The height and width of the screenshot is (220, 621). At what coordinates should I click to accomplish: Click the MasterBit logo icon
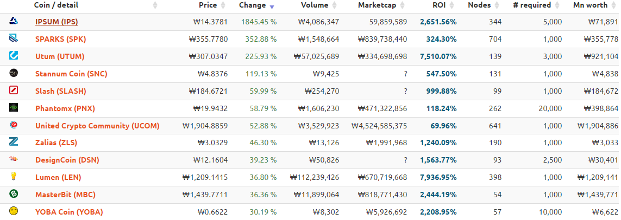tap(14, 194)
